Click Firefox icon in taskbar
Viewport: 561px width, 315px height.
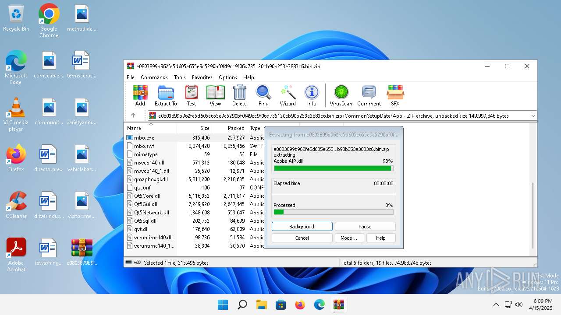(300, 304)
